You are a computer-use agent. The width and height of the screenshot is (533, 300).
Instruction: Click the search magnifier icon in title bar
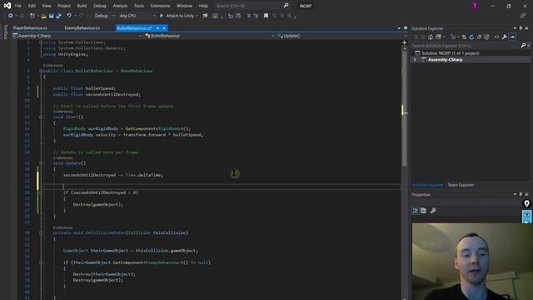pyautogui.click(x=286, y=6)
